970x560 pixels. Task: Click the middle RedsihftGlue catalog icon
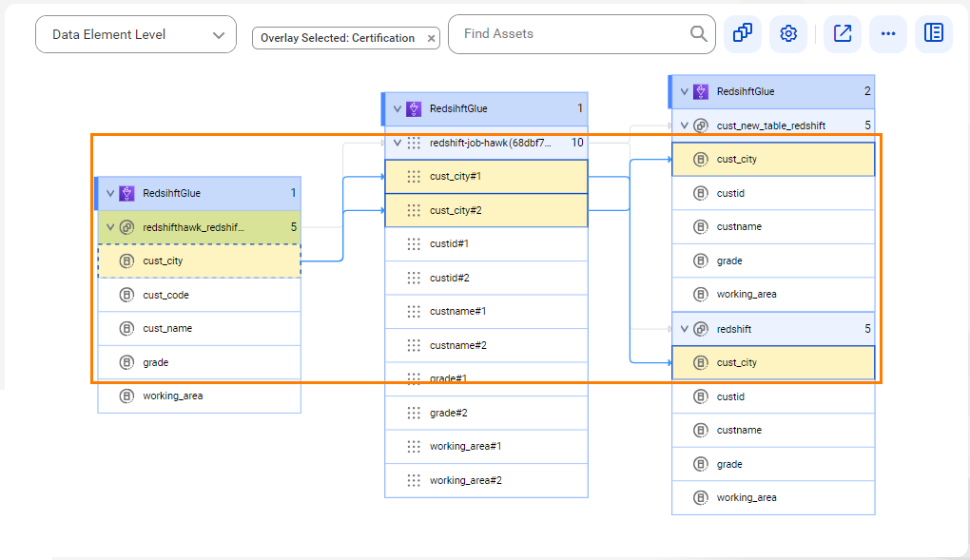click(414, 109)
